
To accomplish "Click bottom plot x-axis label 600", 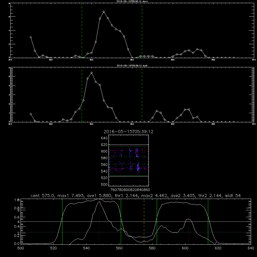I will (x=185, y=248).
